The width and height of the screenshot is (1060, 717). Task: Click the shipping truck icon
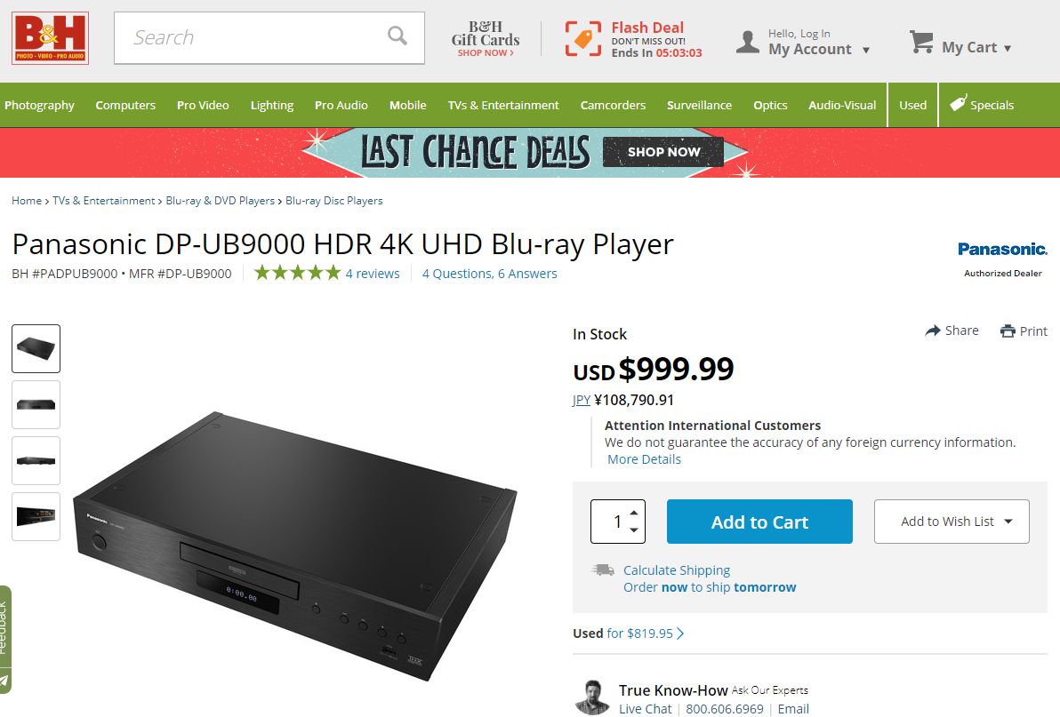[x=603, y=570]
